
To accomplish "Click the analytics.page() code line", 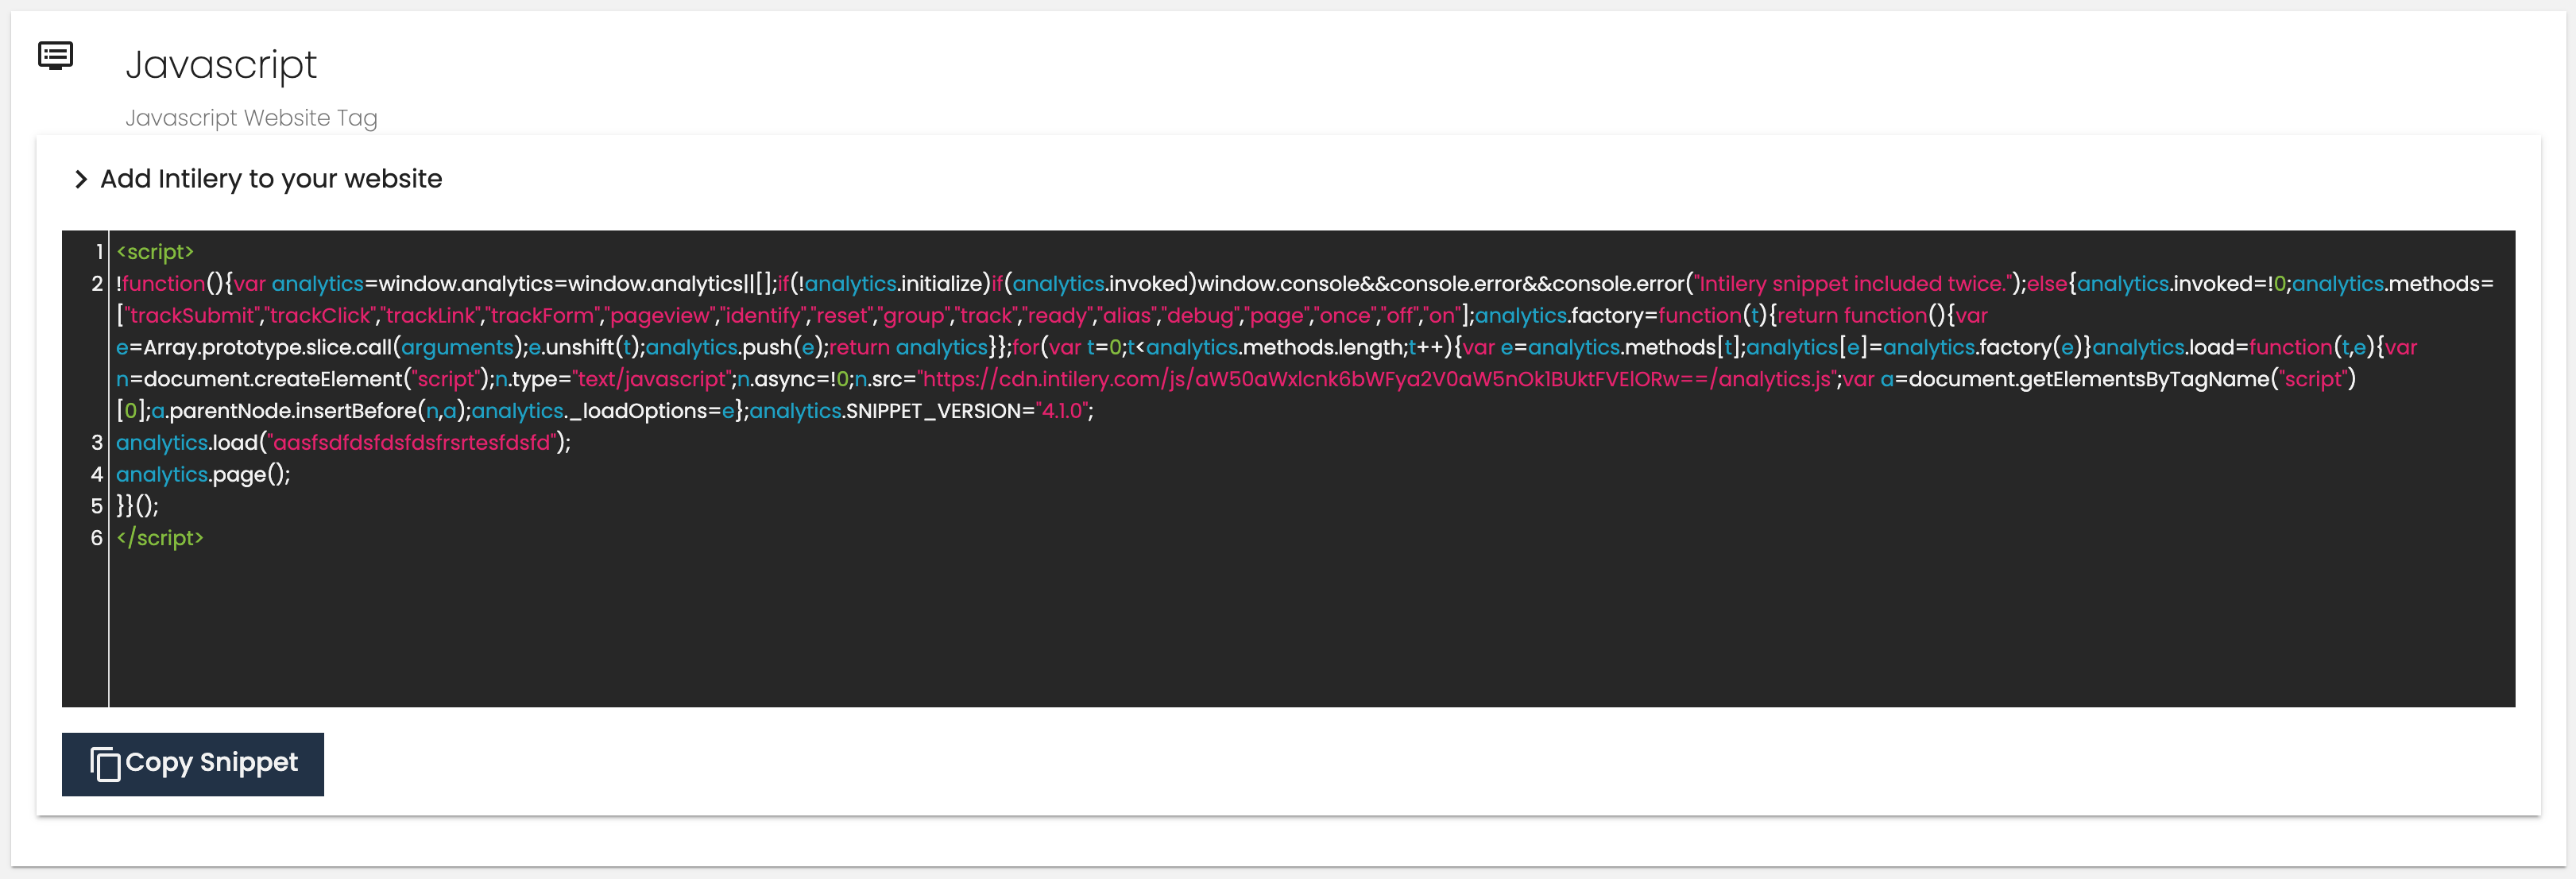I will 203,475.
